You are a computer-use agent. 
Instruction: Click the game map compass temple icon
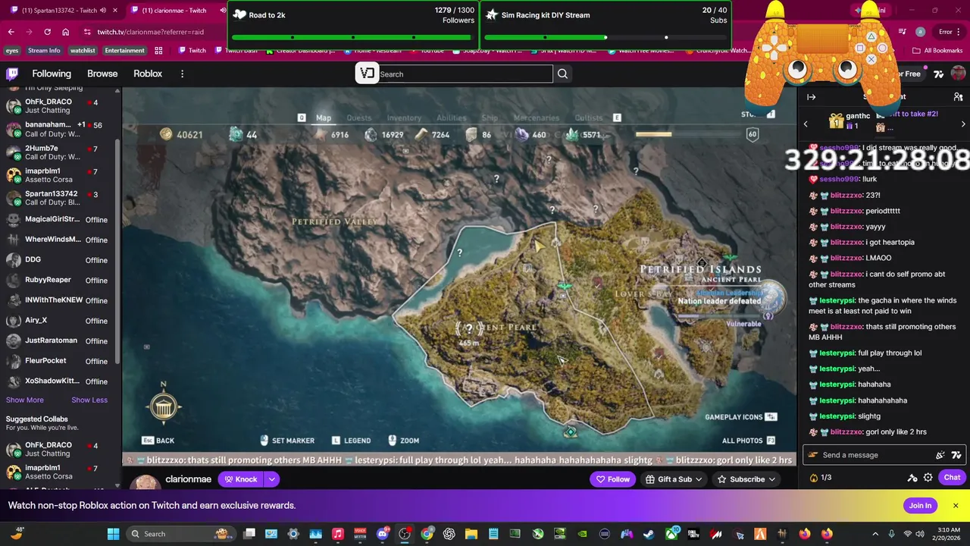[164, 407]
